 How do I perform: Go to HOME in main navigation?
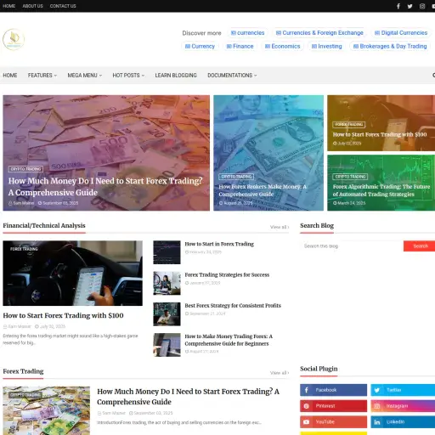(x=10, y=76)
